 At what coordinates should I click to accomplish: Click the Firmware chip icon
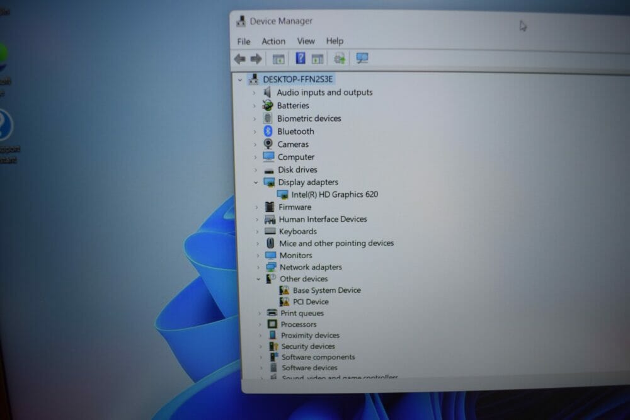pyautogui.click(x=270, y=207)
